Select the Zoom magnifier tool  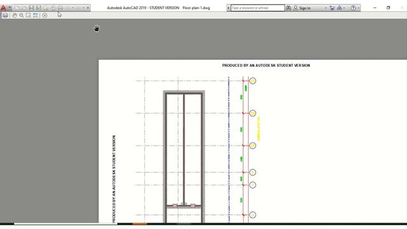[22, 15]
